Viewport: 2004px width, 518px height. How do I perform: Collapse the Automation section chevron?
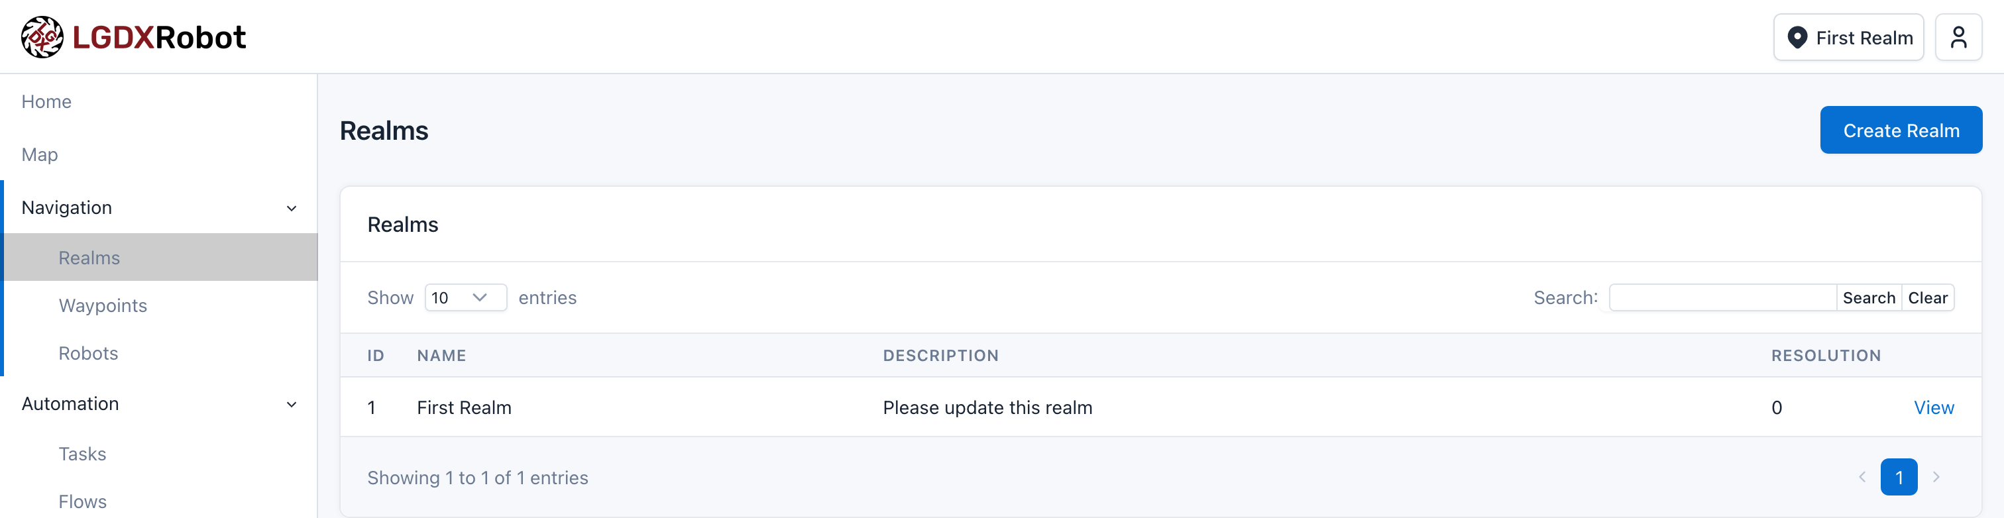tap(292, 403)
